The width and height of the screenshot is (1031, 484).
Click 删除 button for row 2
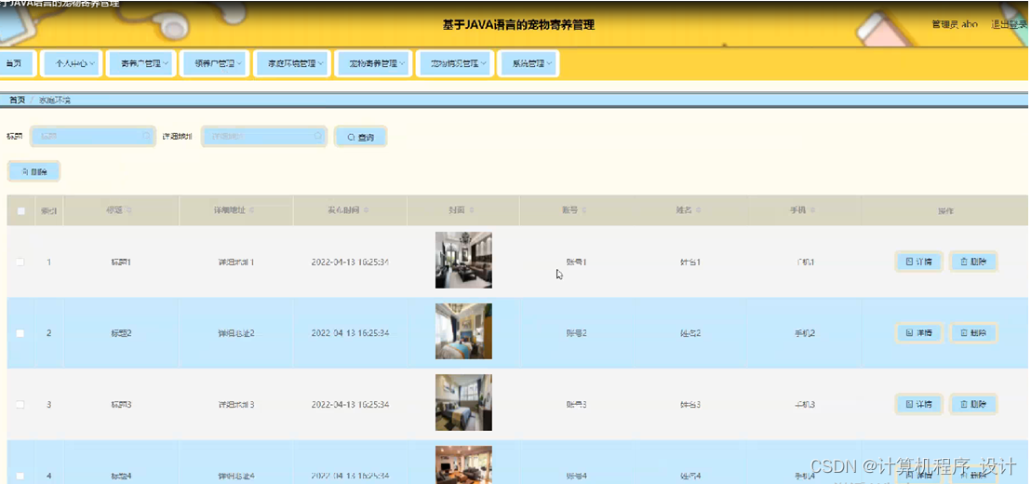(x=973, y=333)
